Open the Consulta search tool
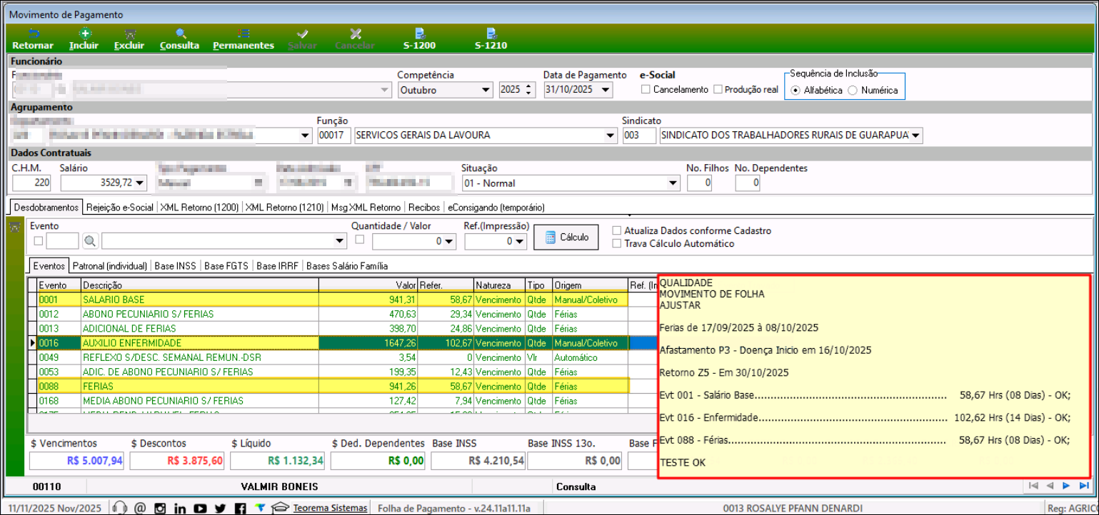The width and height of the screenshot is (1099, 515). [179, 39]
